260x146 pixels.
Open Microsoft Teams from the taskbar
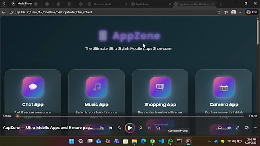(x=117, y=141)
